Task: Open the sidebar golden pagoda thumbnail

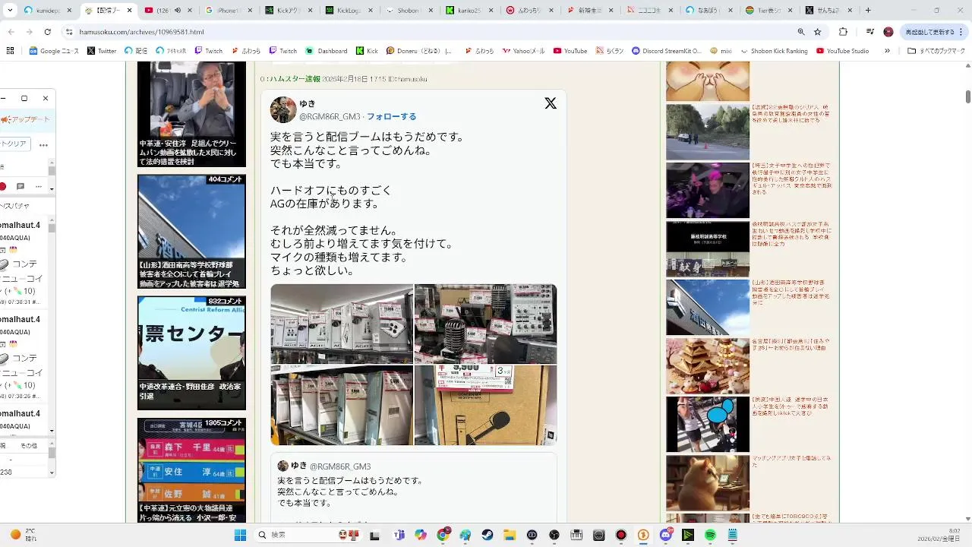Action: point(708,366)
